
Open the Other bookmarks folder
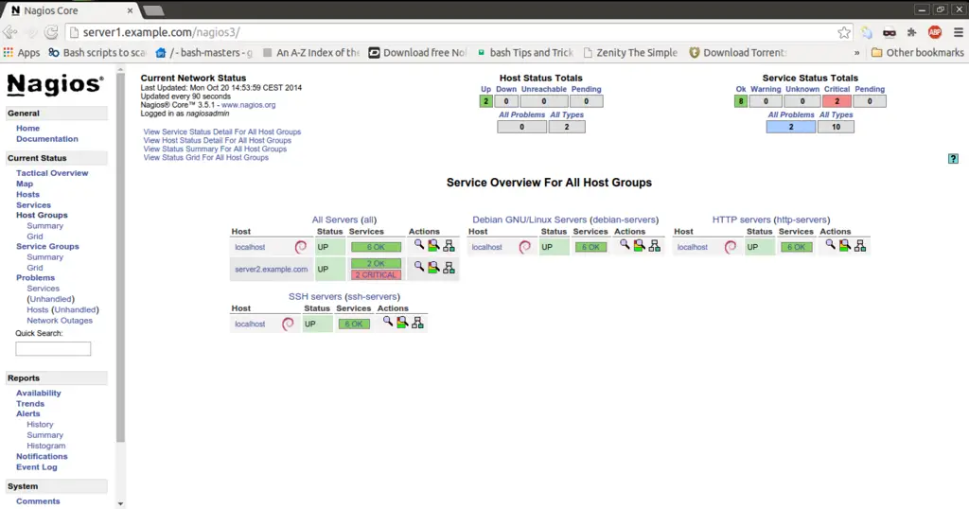click(918, 52)
